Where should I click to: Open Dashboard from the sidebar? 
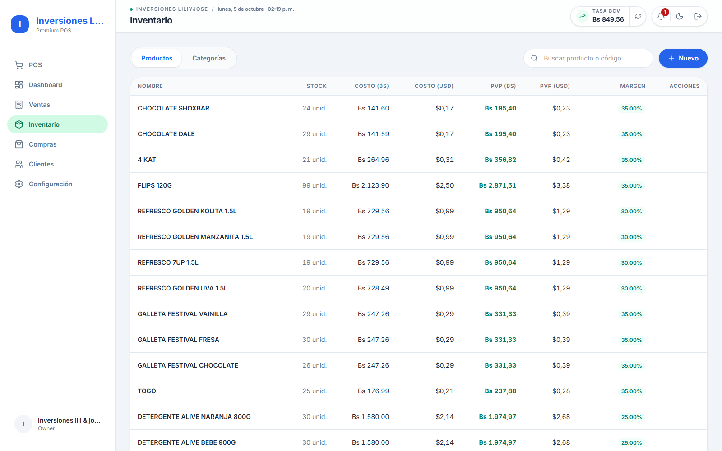click(x=57, y=85)
